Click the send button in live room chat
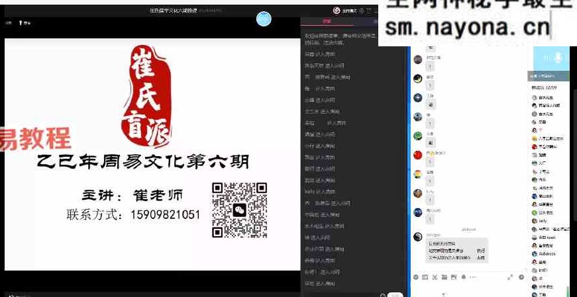577x297 pixels. 395,295
